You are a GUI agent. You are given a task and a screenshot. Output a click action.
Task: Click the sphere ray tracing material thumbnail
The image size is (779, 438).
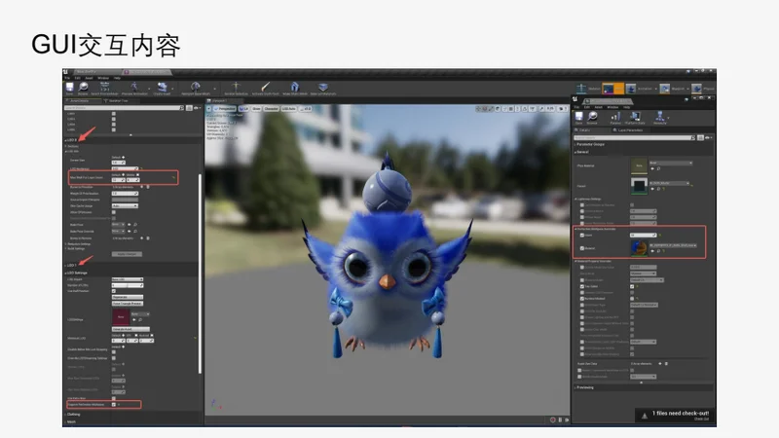(x=639, y=248)
